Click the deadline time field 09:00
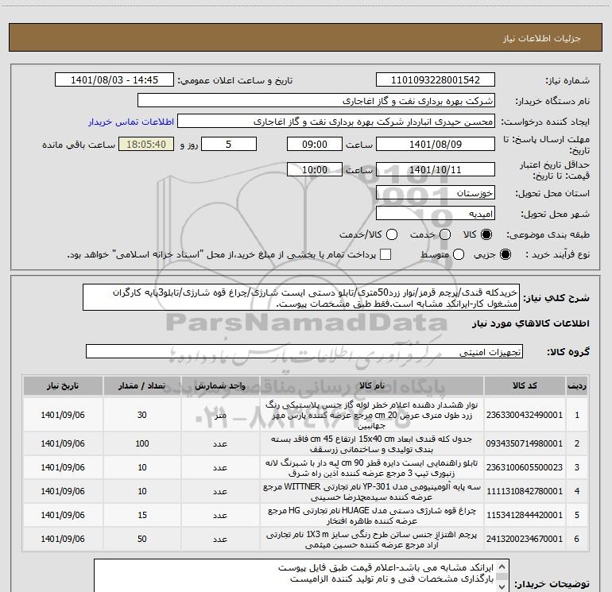Viewport: 612px width, 592px height. tap(315, 144)
